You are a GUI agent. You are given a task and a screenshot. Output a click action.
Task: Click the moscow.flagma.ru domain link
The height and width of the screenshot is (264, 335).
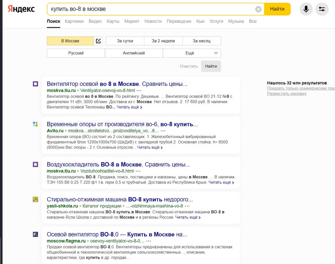(x=66, y=241)
